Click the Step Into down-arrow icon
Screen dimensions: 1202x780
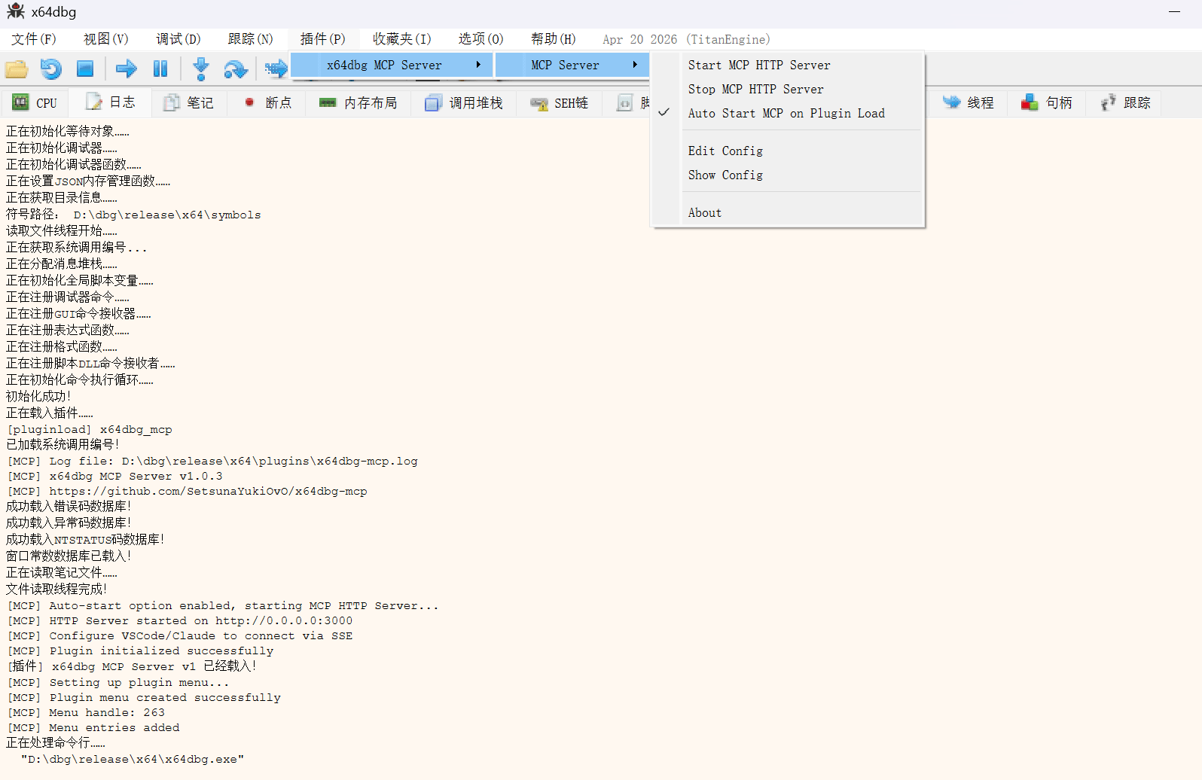tap(200, 69)
